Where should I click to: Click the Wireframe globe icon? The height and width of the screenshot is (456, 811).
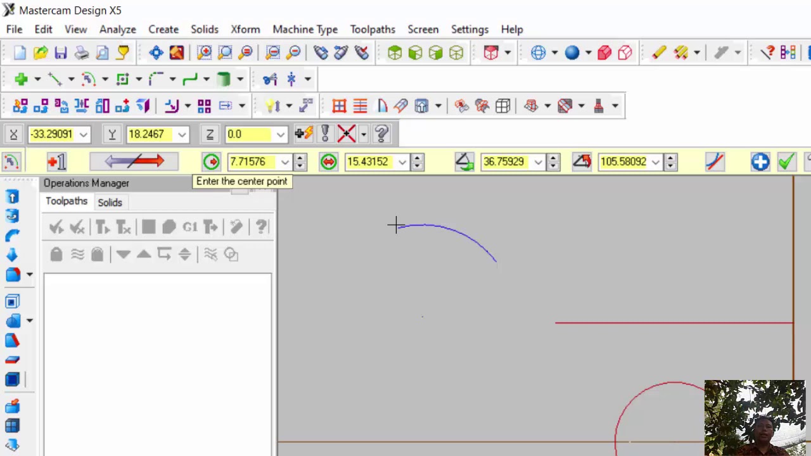(x=539, y=53)
